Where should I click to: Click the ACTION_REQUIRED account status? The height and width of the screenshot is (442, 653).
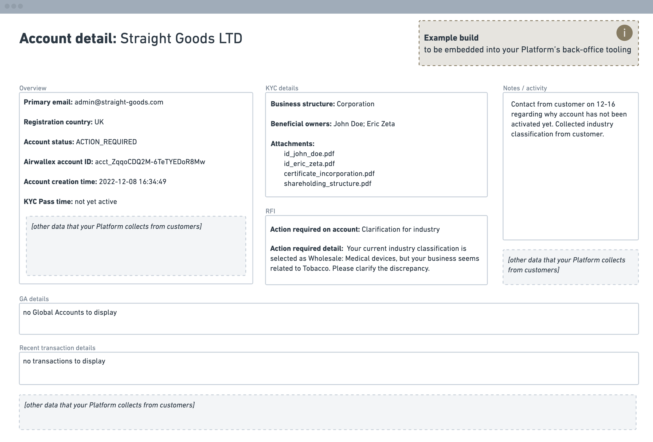pos(106,142)
